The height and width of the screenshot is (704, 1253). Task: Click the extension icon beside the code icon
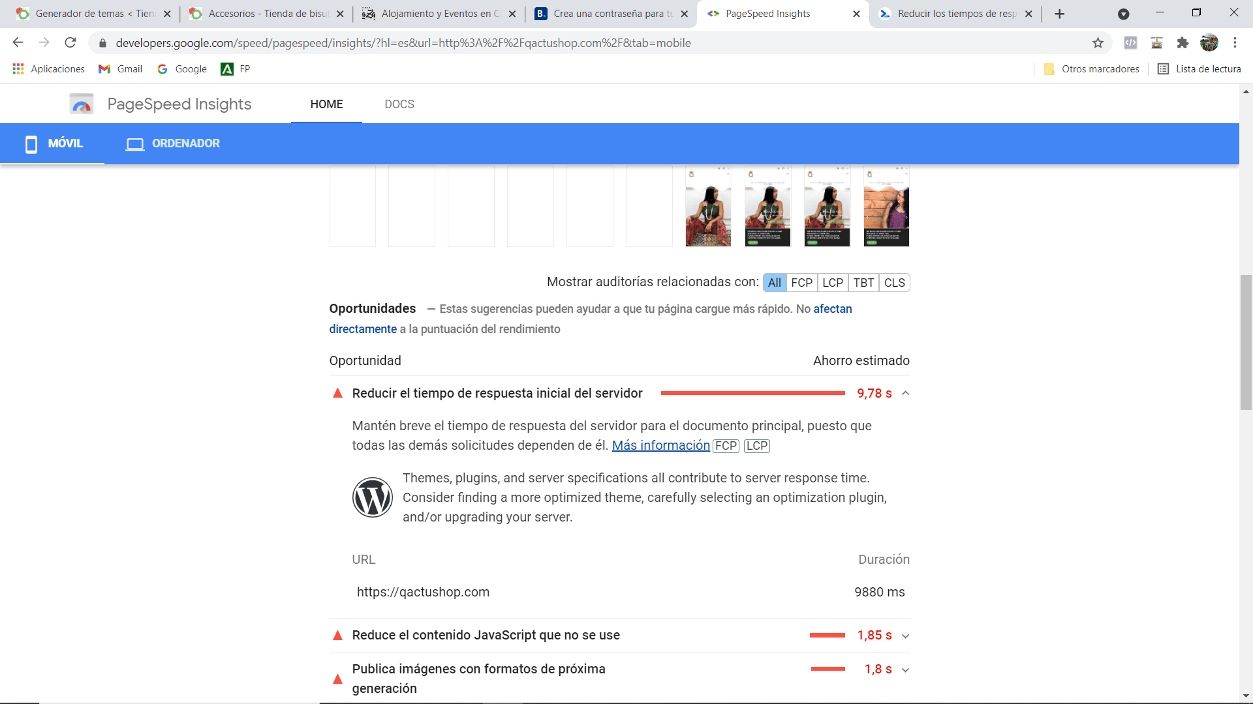(x=1156, y=43)
